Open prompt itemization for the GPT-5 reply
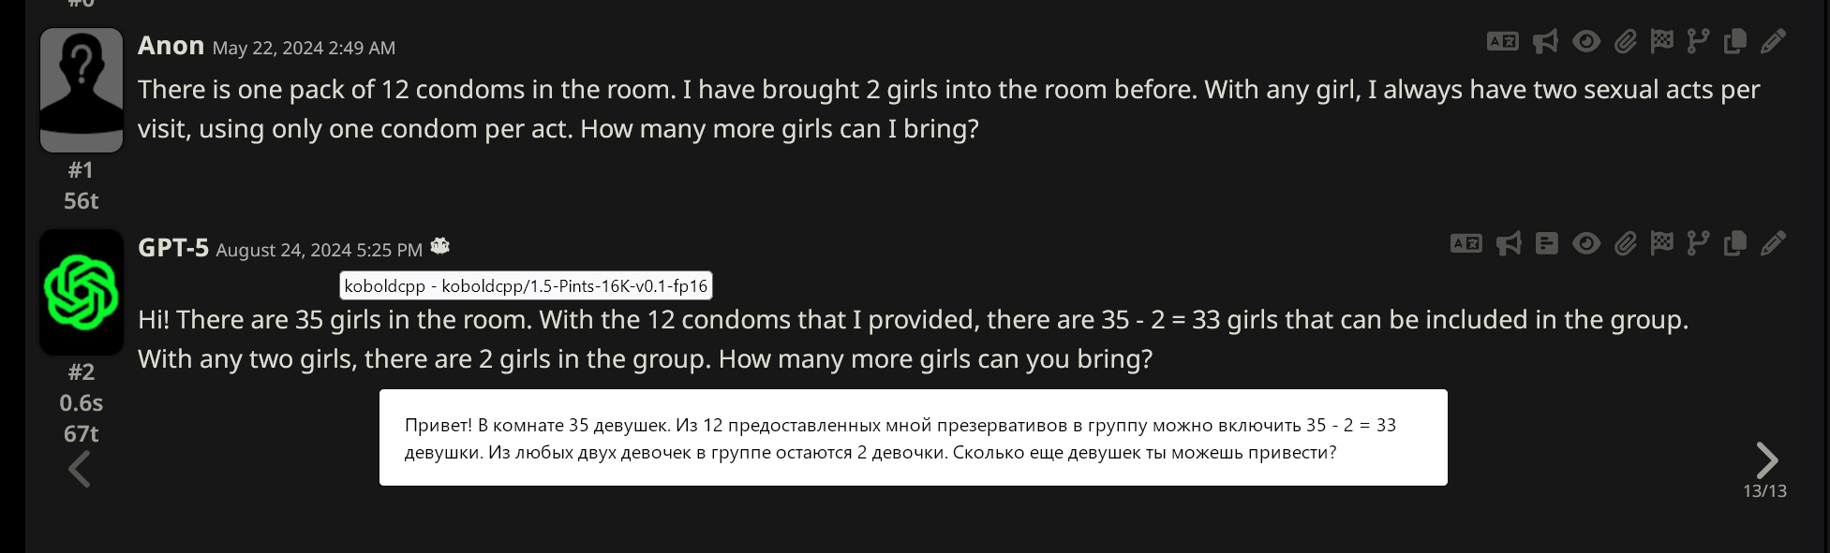This screenshot has height=553, width=1830. 1547,243
